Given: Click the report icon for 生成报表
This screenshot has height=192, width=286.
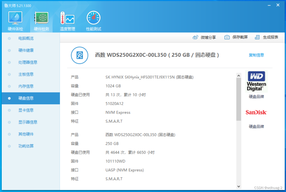Looking at the screenshot, I should [257, 37].
